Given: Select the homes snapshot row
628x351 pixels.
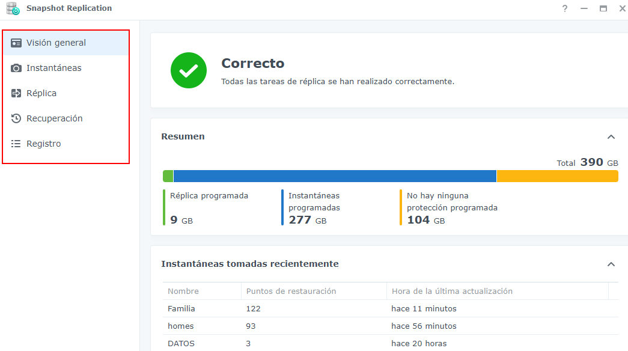Looking at the screenshot, I should pos(180,326).
